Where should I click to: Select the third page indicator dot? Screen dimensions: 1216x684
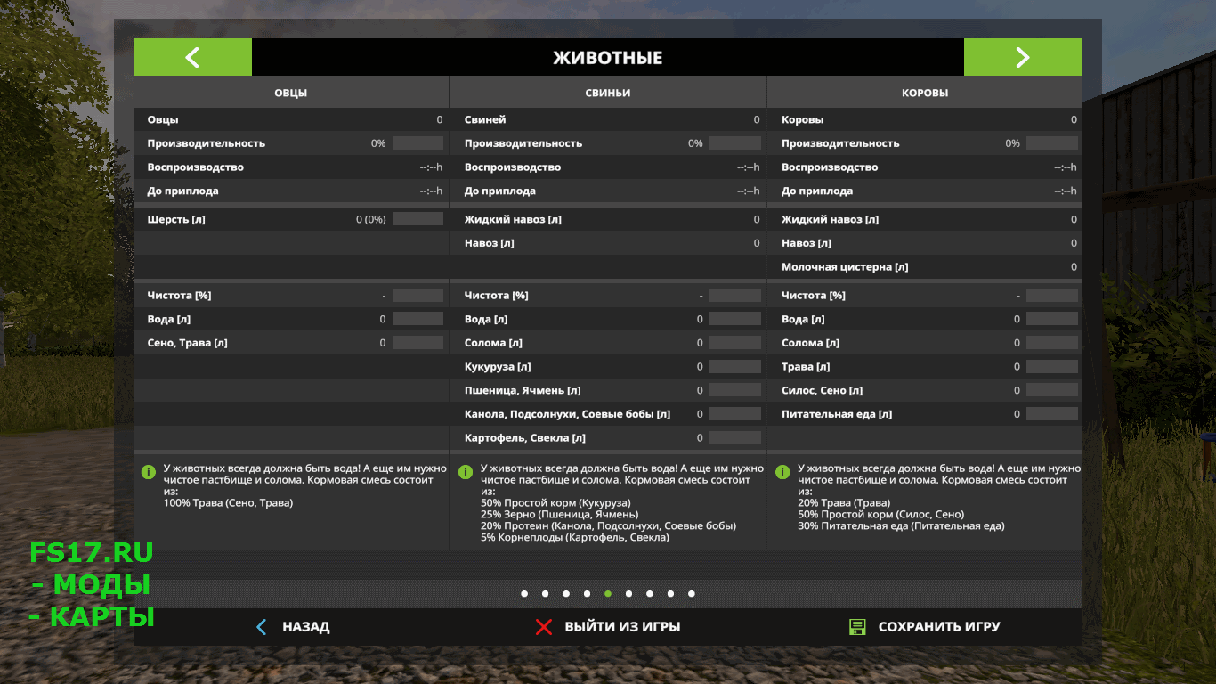tap(566, 593)
